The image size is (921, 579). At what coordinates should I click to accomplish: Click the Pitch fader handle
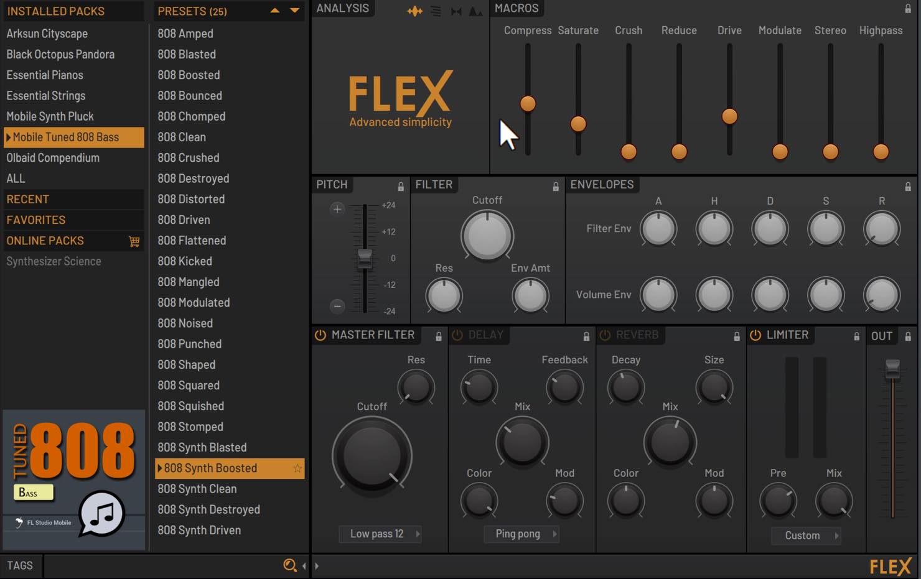pyautogui.click(x=365, y=259)
